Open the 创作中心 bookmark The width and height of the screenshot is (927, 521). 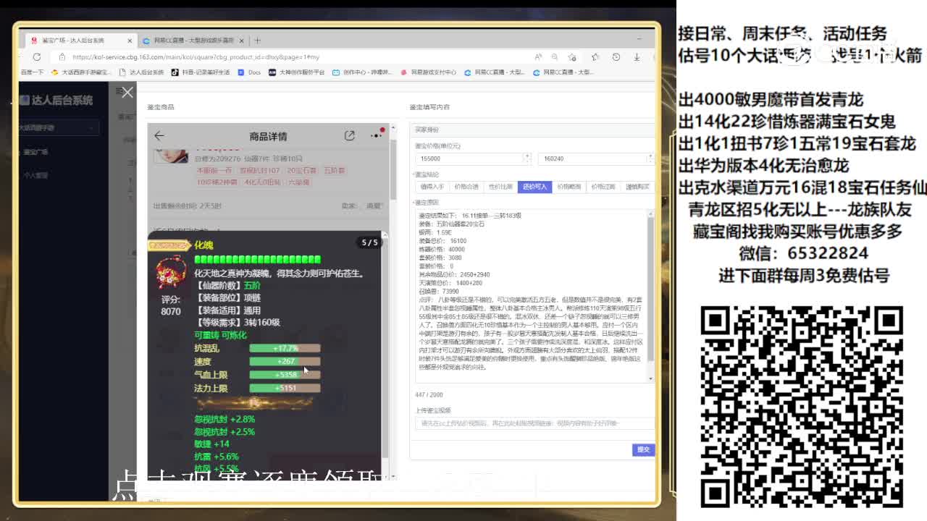(361, 72)
